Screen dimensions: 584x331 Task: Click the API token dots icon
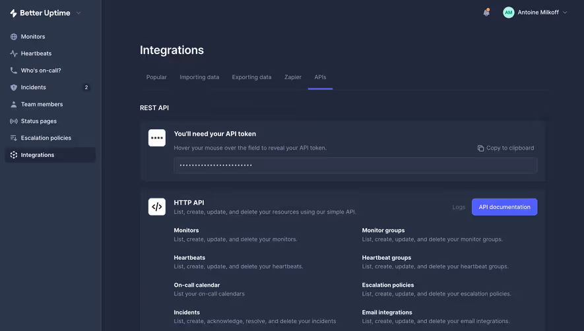click(x=157, y=138)
